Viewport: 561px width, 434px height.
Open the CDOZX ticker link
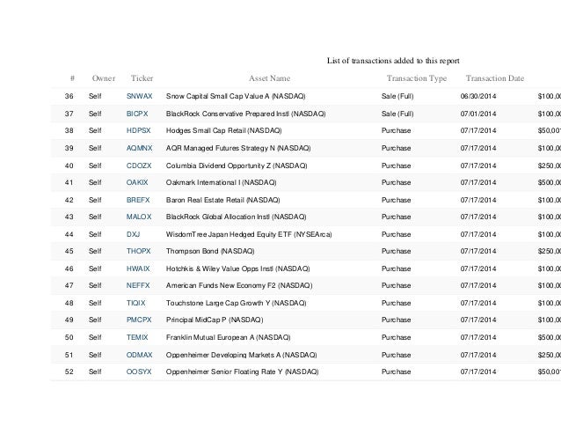coord(139,166)
